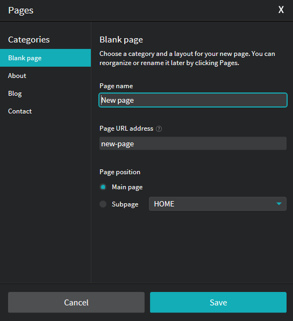Focus the Page name input field
Screen dimensions: 293x321
click(x=193, y=100)
